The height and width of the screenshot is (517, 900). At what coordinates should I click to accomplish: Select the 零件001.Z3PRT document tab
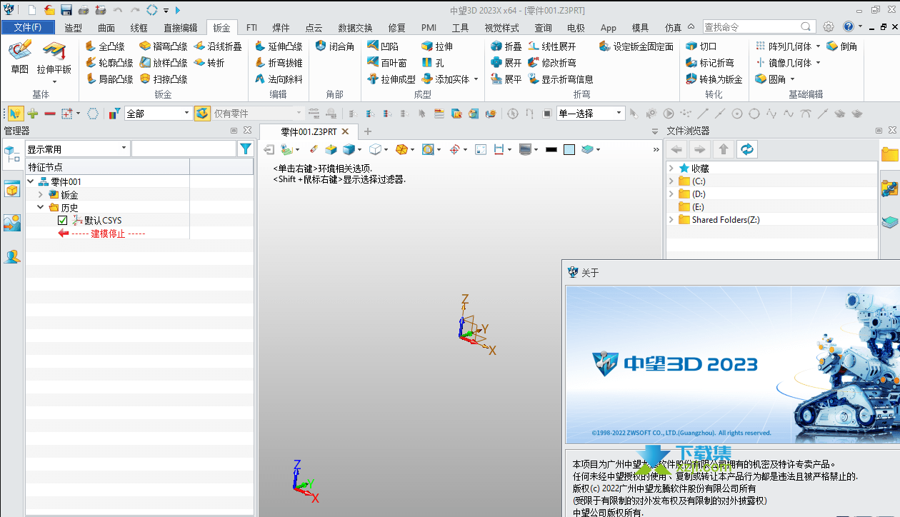pyautogui.click(x=307, y=131)
